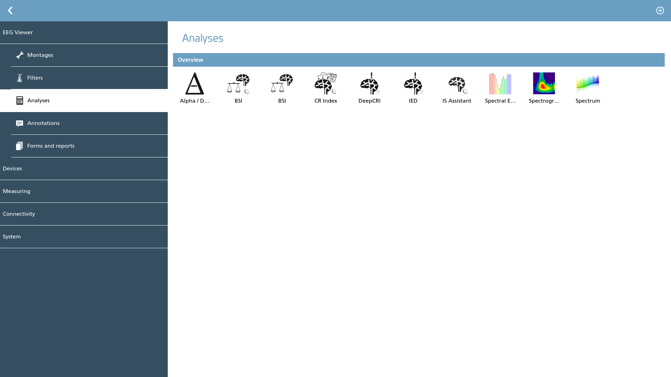Open the DeepCRI analysis
The height and width of the screenshot is (377, 671).
pyautogui.click(x=369, y=83)
